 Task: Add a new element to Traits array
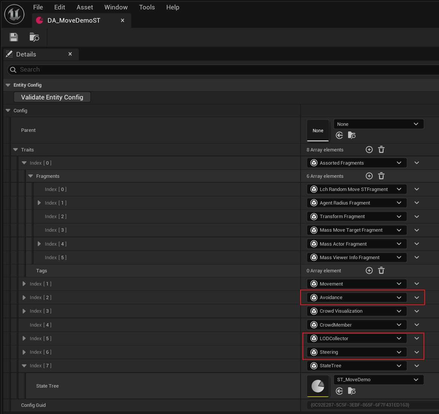pyautogui.click(x=369, y=150)
